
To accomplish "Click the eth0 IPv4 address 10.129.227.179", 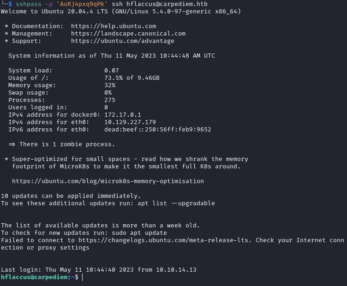I will (130, 122).
